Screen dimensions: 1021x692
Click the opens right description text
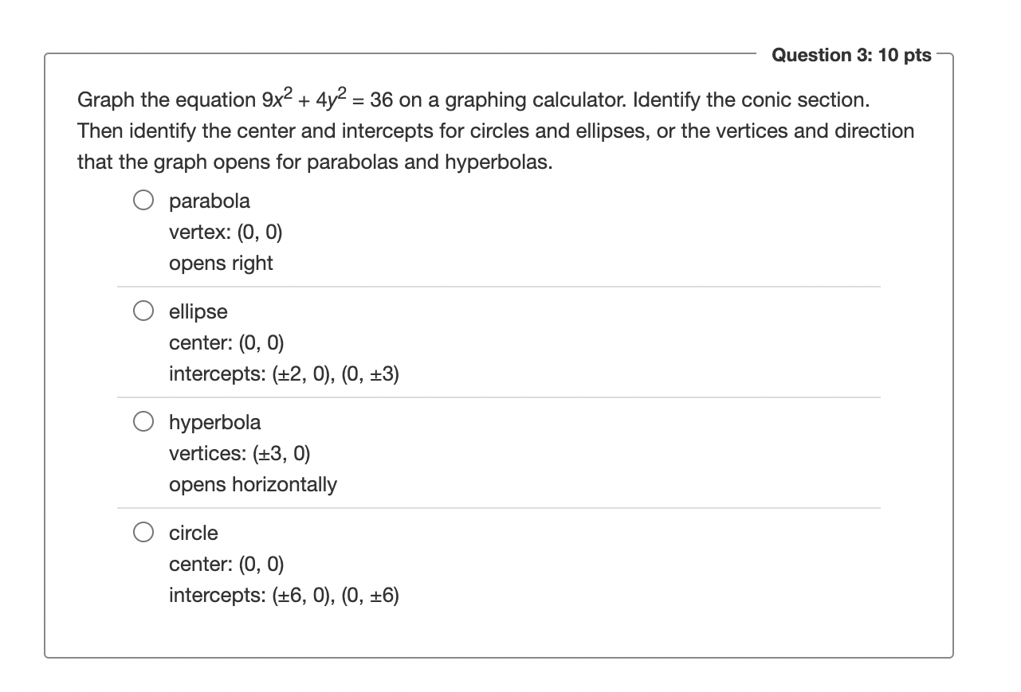220,263
